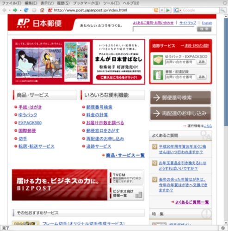
Task: Open the よくあるご質問一覧 link
Action: [192, 202]
